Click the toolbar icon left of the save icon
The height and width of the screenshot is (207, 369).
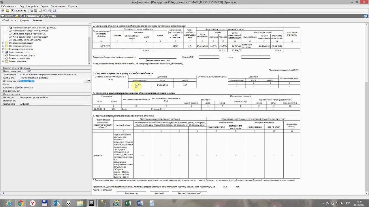click(x=49, y=11)
